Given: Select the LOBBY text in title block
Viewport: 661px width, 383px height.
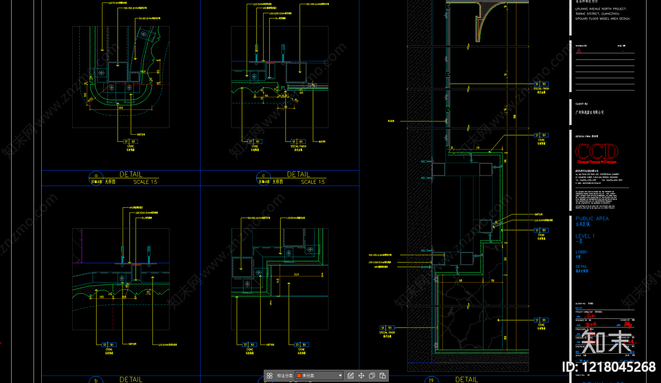Looking at the screenshot, I should pyautogui.click(x=581, y=252).
